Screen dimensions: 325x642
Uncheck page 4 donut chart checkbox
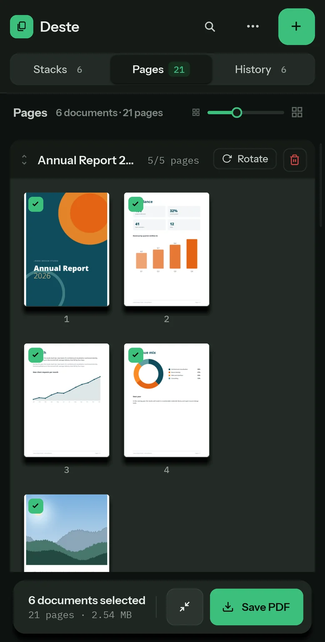[x=136, y=355]
